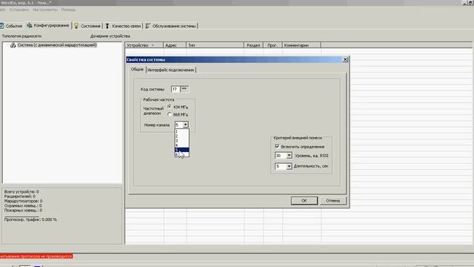The height and width of the screenshot is (267, 474).
Task: Select the Общие dialog tab
Action: coord(137,69)
